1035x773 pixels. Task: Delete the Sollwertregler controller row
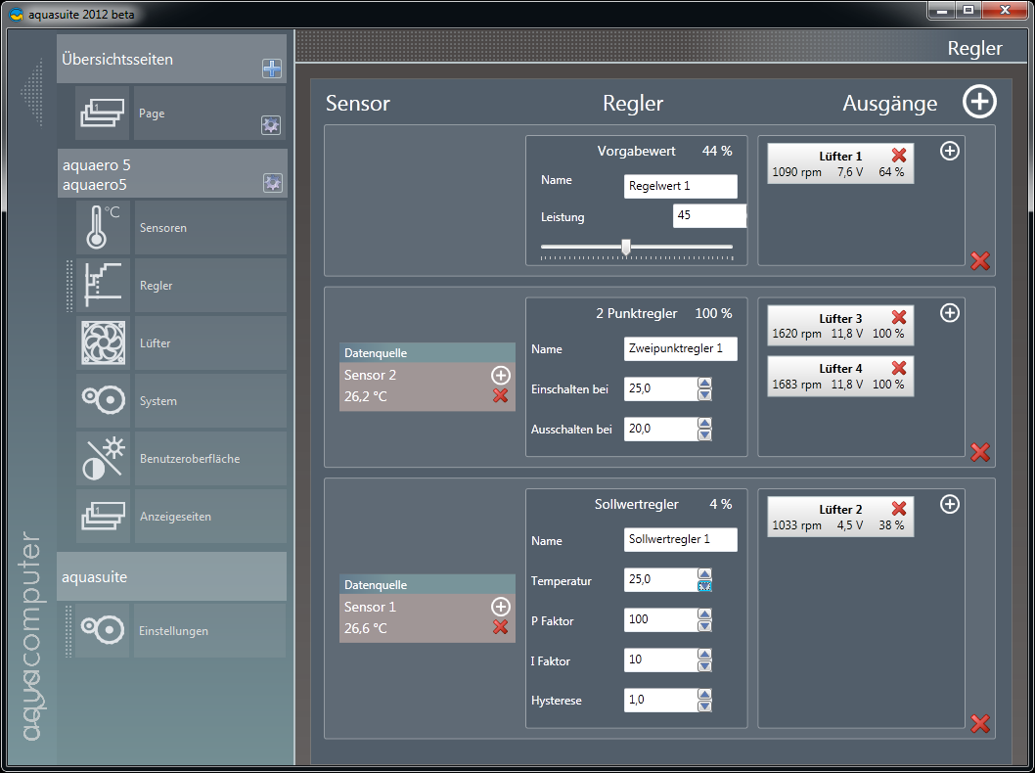[980, 724]
